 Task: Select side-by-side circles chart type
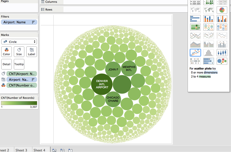(x=222, y=27)
